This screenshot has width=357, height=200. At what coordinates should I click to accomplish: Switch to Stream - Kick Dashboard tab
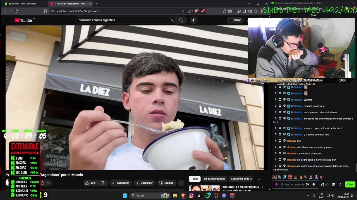(x=24, y=4)
